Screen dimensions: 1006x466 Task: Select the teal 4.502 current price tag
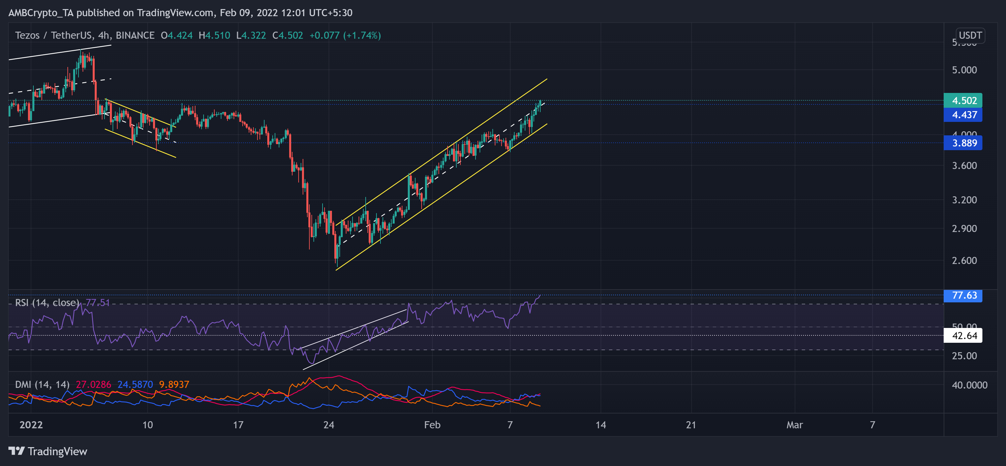pyautogui.click(x=963, y=101)
